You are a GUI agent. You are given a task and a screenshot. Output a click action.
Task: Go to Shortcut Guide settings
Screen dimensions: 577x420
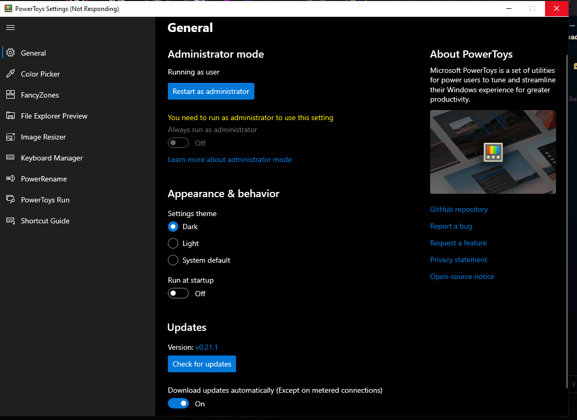pos(78,221)
